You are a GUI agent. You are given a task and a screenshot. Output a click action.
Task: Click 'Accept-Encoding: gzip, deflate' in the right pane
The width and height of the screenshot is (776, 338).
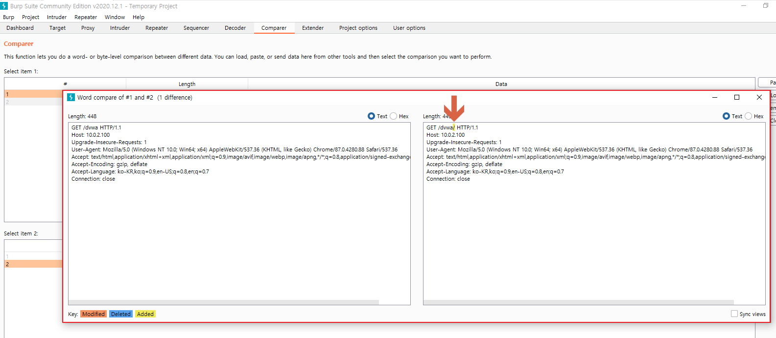click(x=464, y=164)
